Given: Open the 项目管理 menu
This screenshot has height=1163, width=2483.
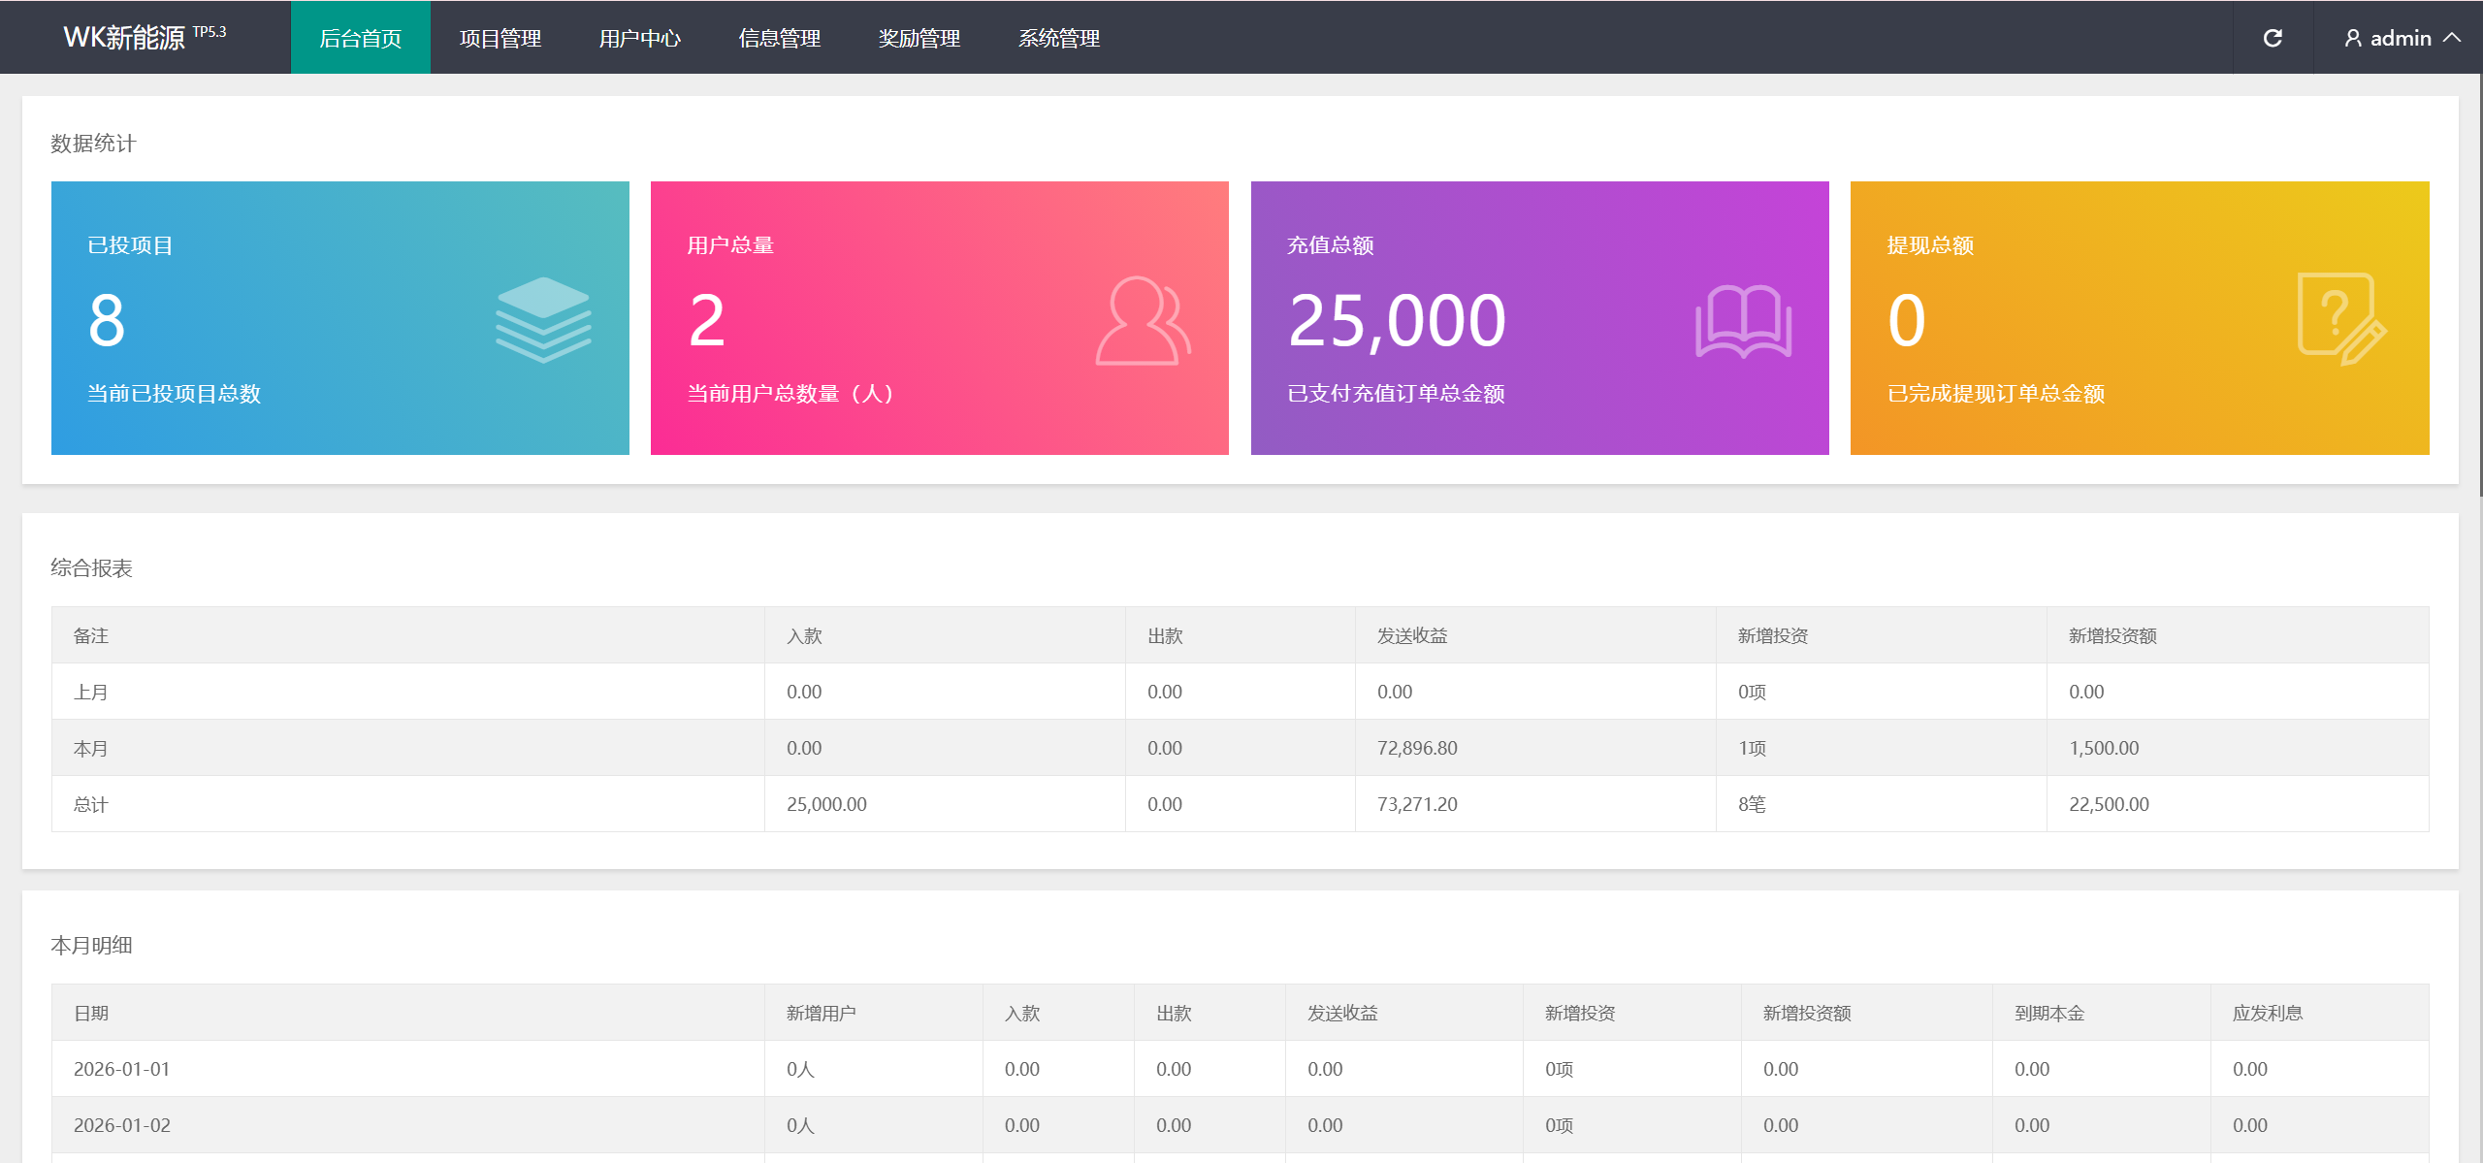Looking at the screenshot, I should coord(500,38).
